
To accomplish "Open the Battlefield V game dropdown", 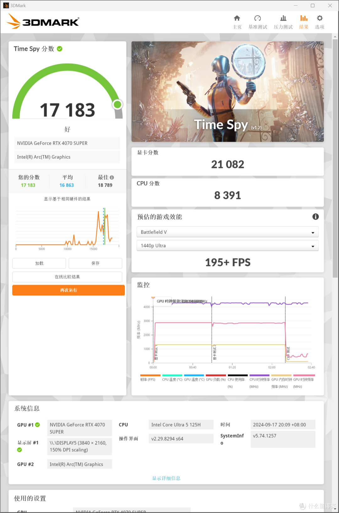I will (x=228, y=232).
